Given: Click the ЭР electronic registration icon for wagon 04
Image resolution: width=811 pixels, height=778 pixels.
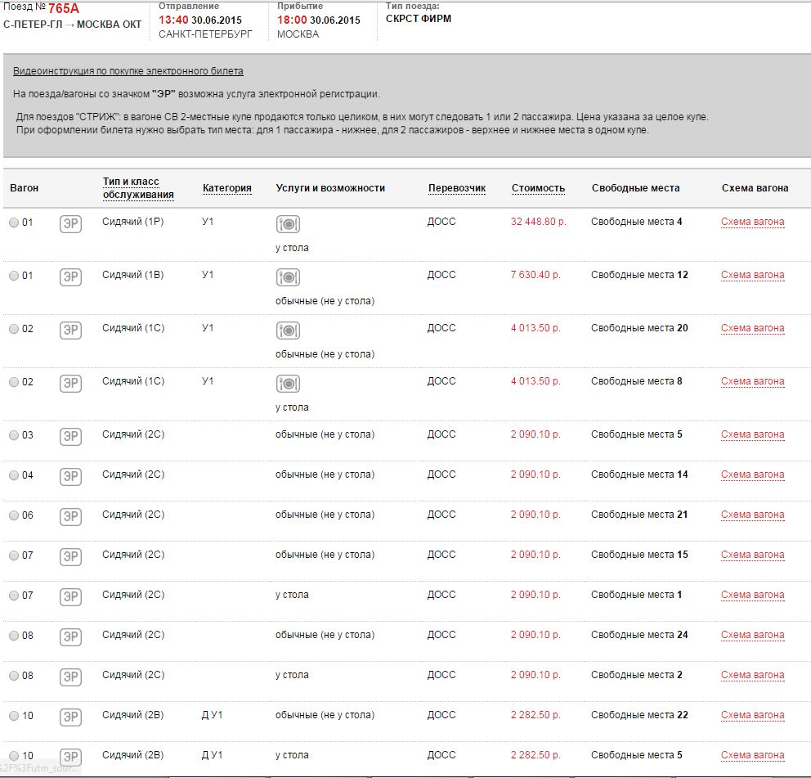Looking at the screenshot, I should 71,477.
